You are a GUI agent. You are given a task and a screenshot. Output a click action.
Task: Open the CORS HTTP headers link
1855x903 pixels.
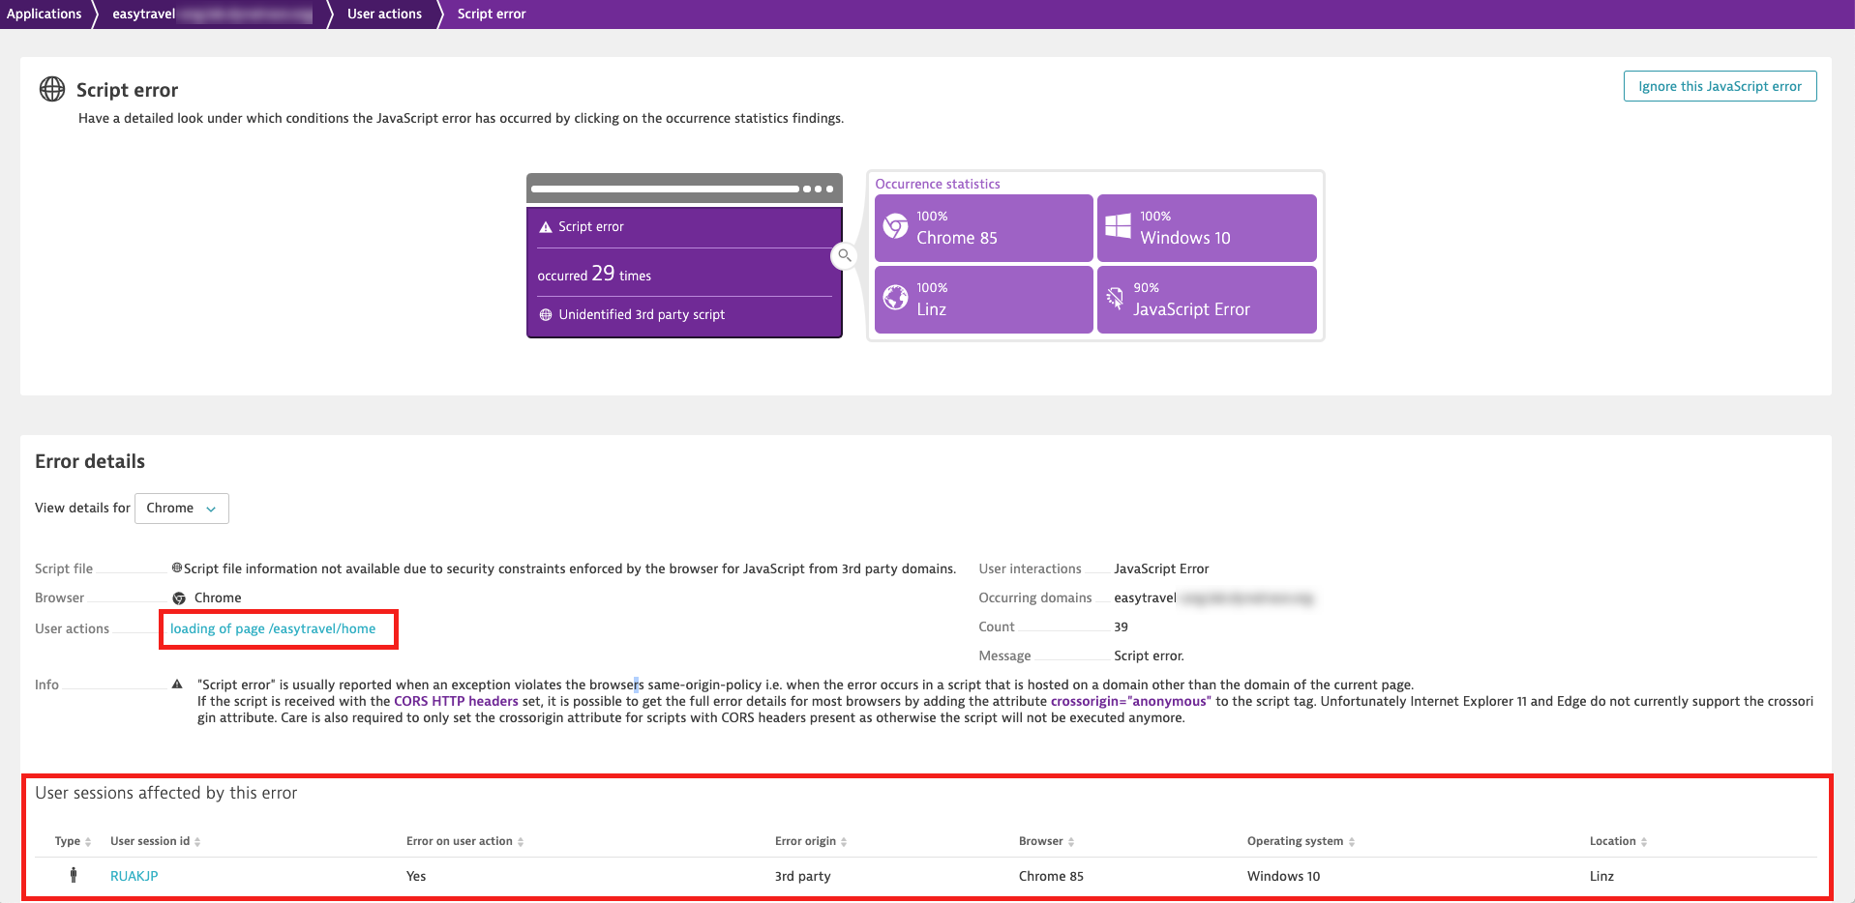tap(456, 701)
